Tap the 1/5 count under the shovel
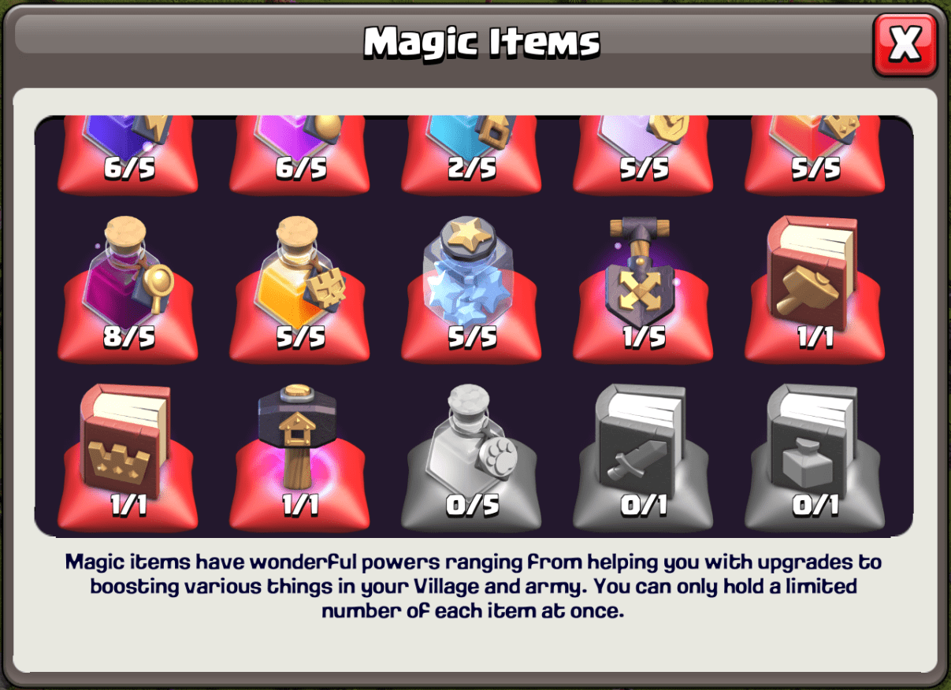The width and height of the screenshot is (951, 690). pyautogui.click(x=644, y=337)
